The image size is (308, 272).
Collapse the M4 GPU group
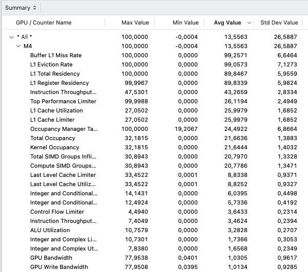point(18,46)
